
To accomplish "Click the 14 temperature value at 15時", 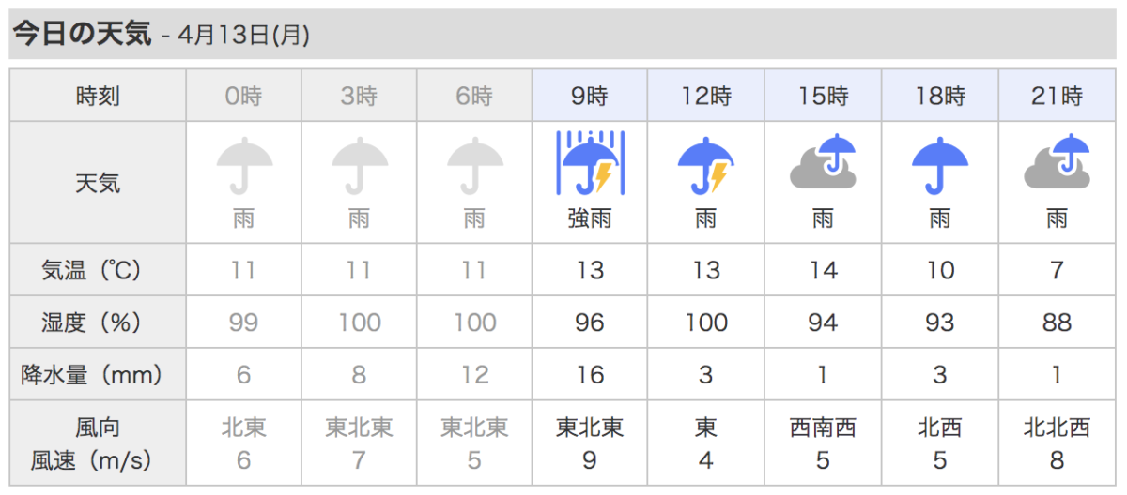I will [823, 271].
